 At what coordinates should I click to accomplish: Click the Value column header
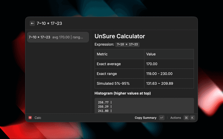pyautogui.click(x=151, y=54)
